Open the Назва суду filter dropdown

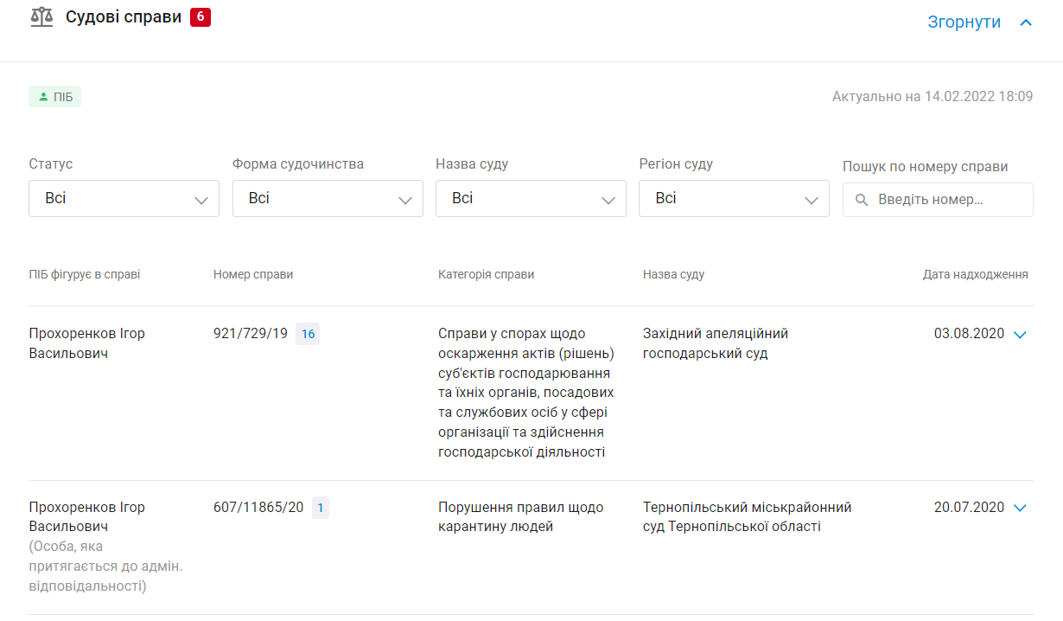tap(531, 198)
